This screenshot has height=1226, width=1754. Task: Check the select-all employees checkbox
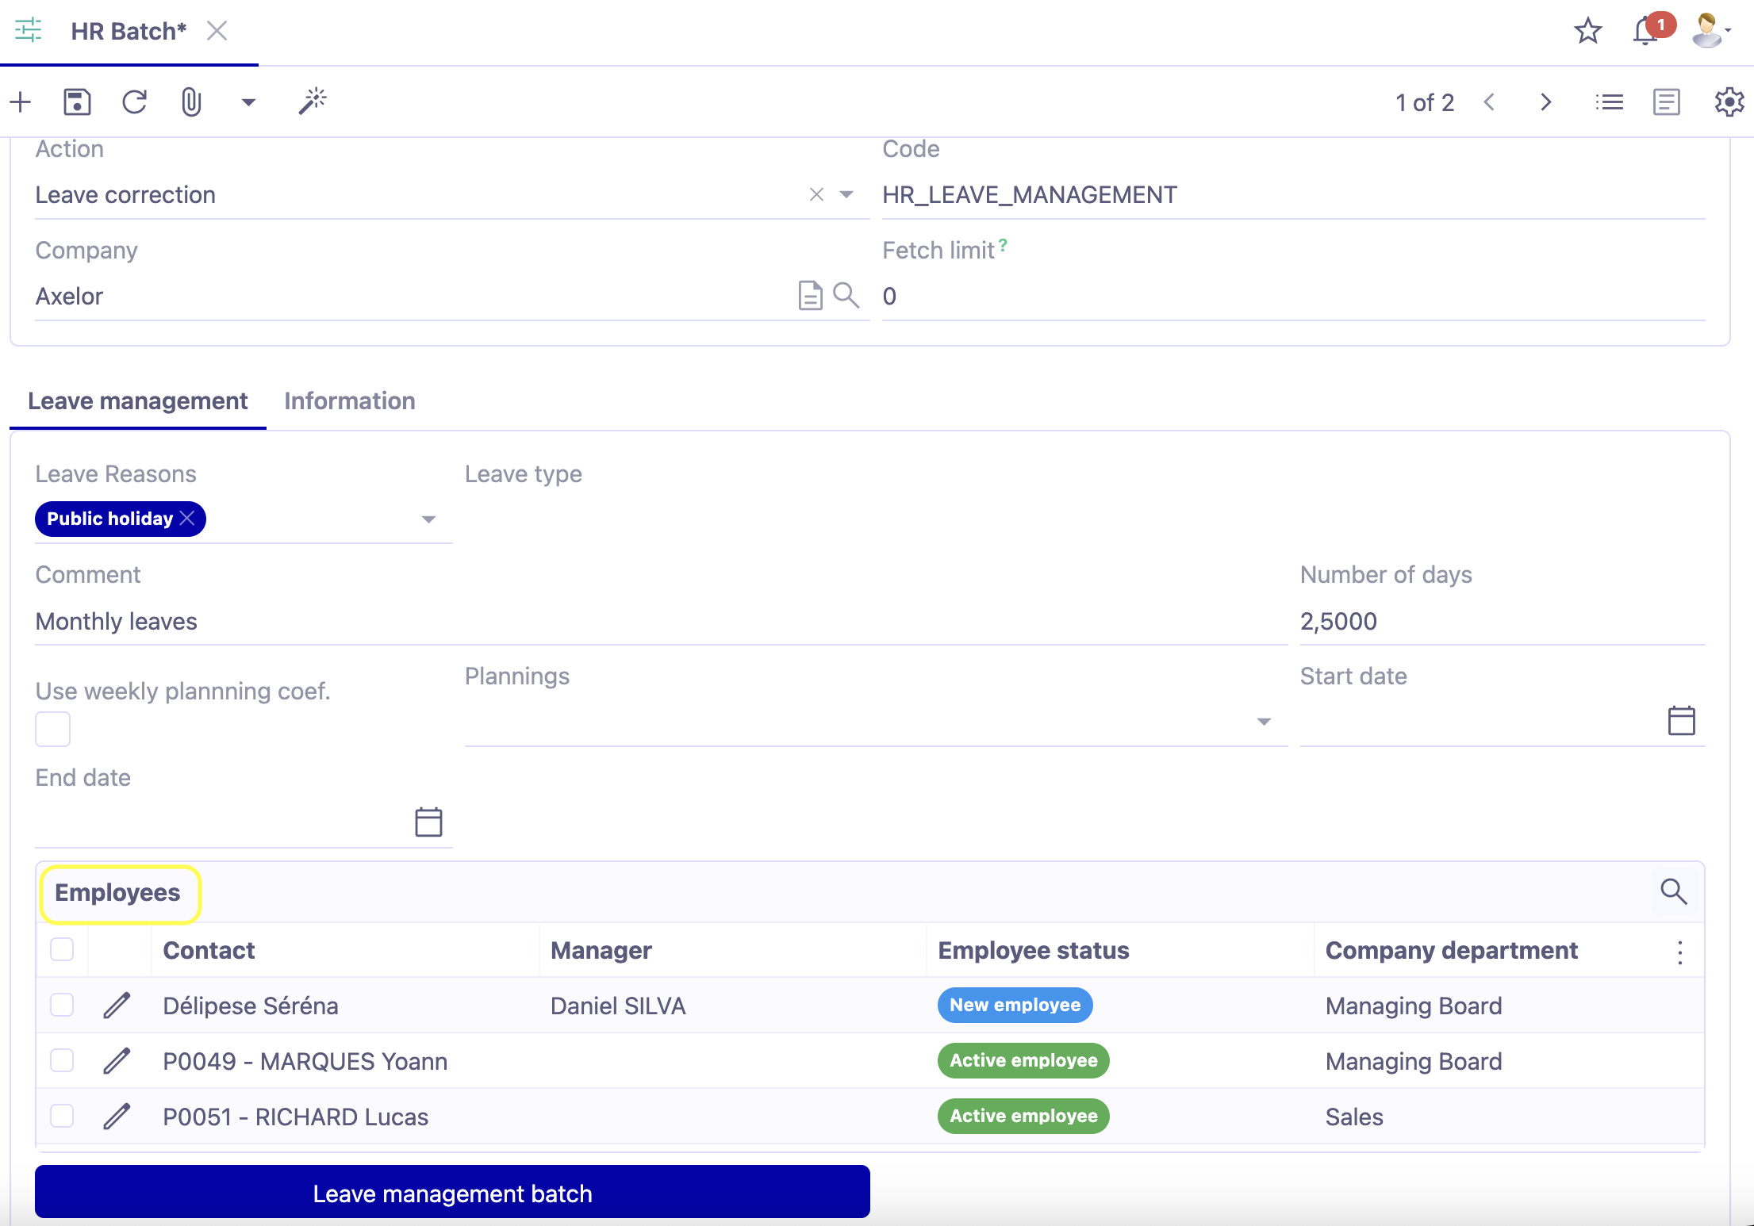coord(62,948)
